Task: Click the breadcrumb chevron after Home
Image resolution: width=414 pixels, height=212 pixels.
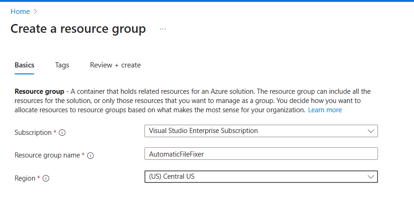Action: [35, 12]
